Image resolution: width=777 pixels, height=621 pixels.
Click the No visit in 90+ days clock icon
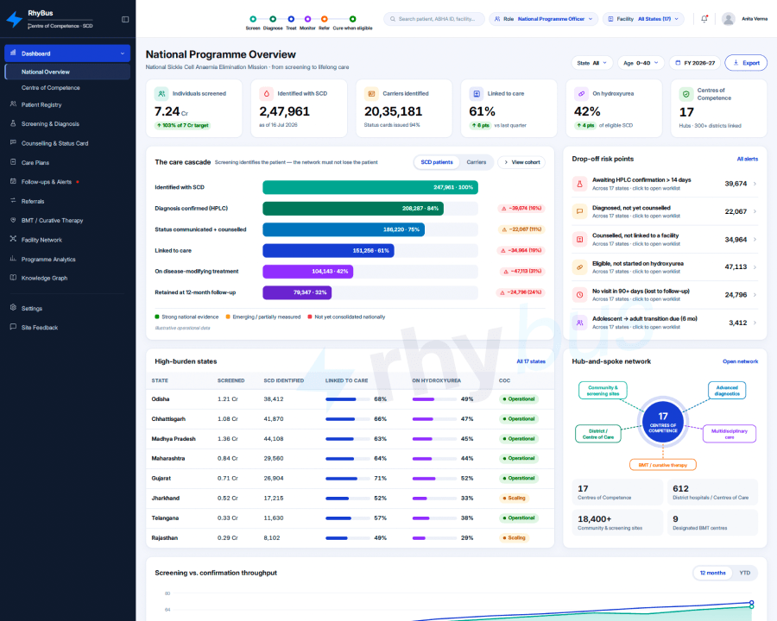click(579, 295)
